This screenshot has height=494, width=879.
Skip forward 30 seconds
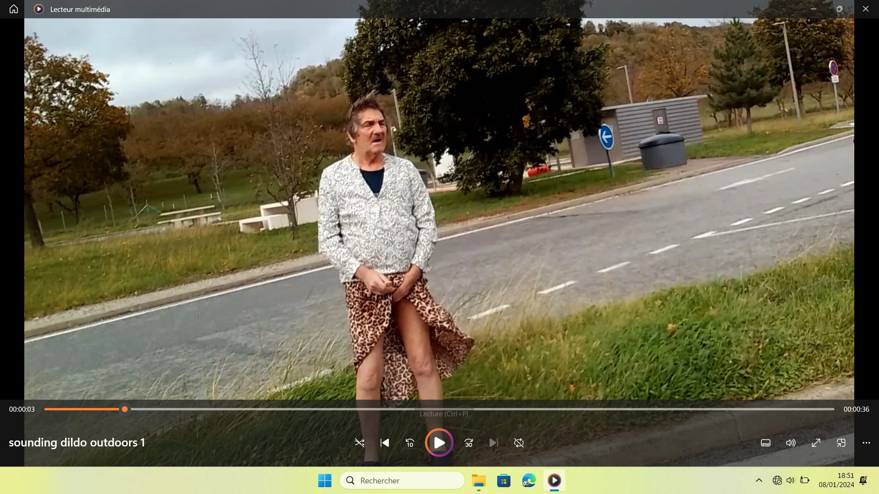point(469,443)
